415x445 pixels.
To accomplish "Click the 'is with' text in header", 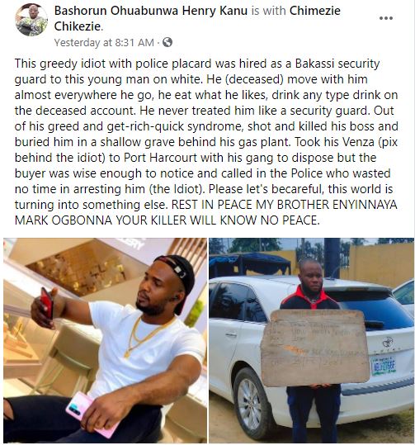I will [268, 11].
